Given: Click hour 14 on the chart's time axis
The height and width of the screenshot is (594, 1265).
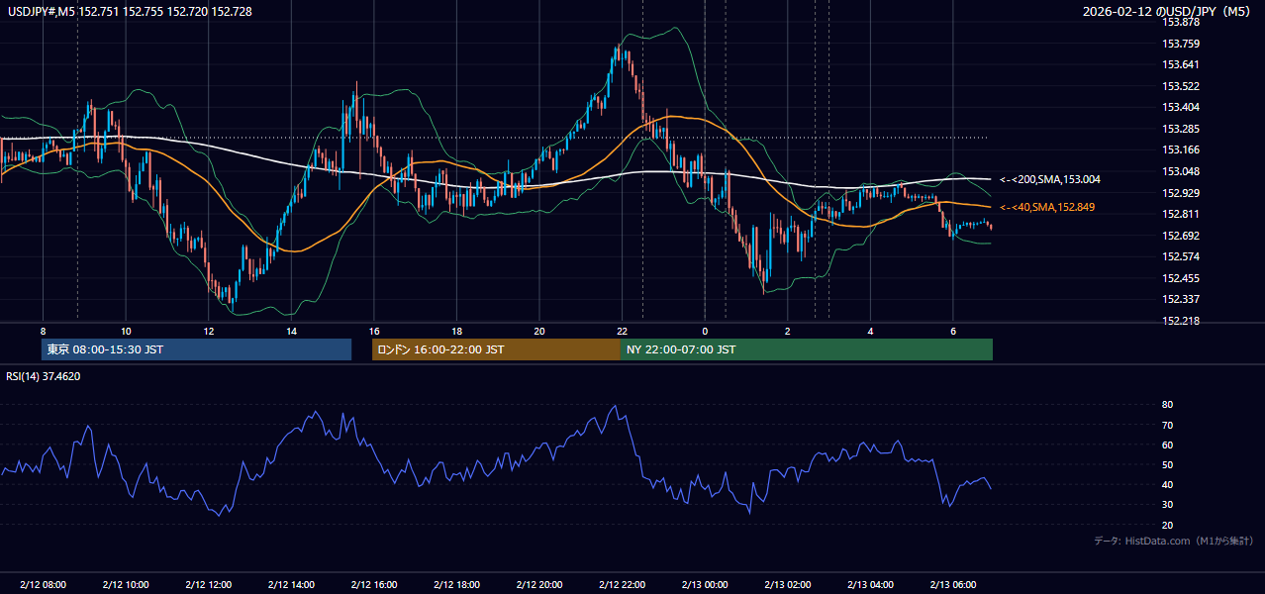Looking at the screenshot, I should (291, 331).
